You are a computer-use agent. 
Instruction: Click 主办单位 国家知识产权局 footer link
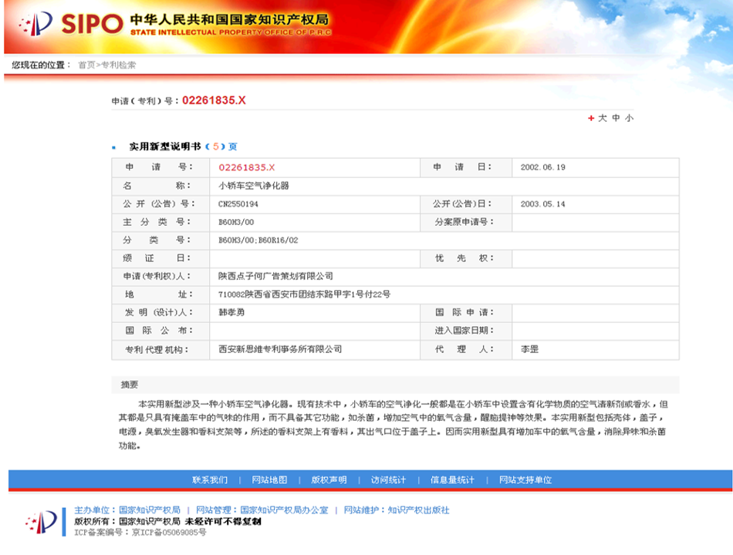pyautogui.click(x=149, y=510)
